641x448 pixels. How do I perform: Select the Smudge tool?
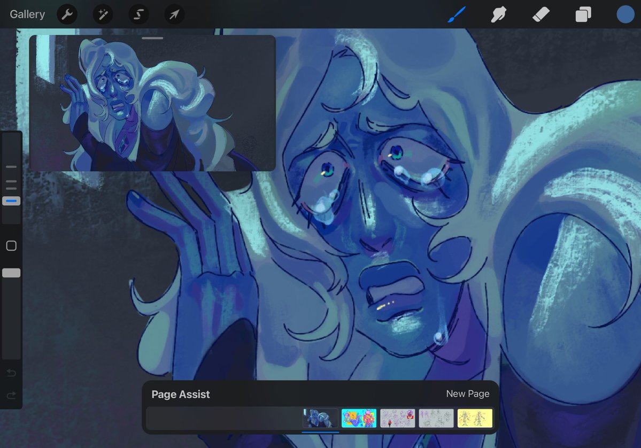(499, 15)
